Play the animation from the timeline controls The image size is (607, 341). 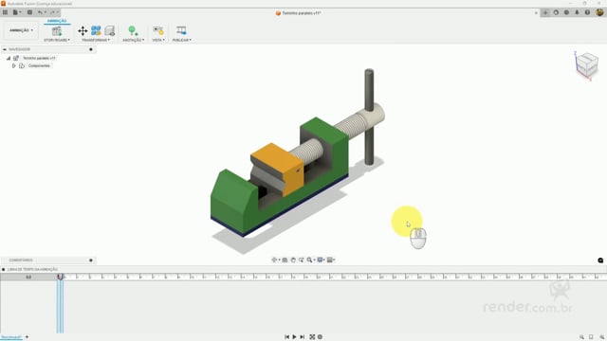[294, 337]
